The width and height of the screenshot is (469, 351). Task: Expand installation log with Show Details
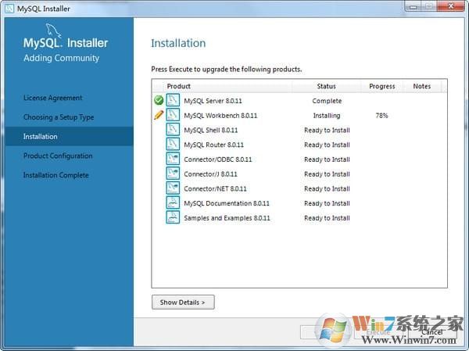183,302
